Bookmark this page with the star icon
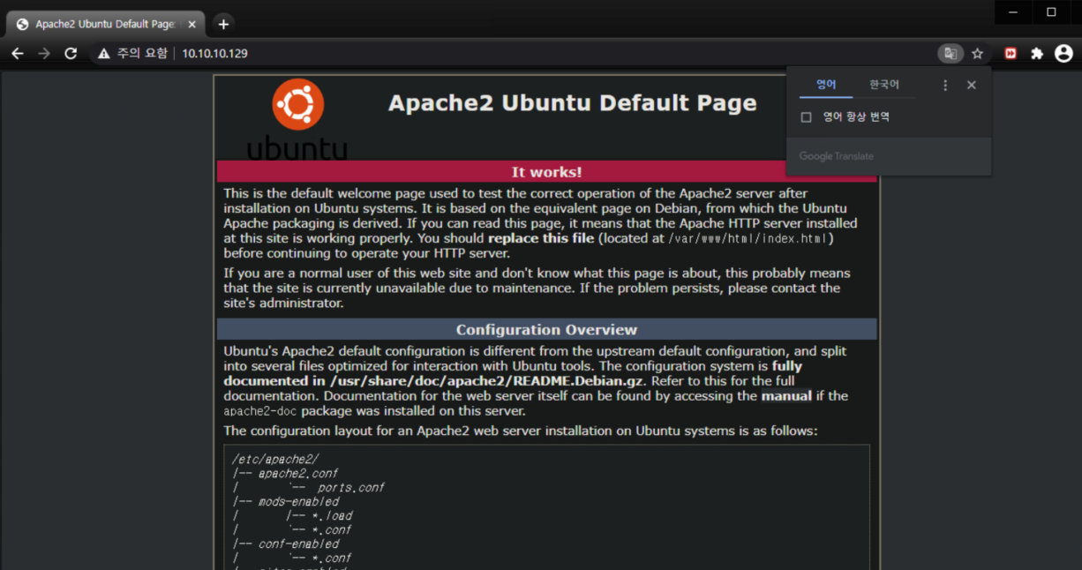 point(977,54)
